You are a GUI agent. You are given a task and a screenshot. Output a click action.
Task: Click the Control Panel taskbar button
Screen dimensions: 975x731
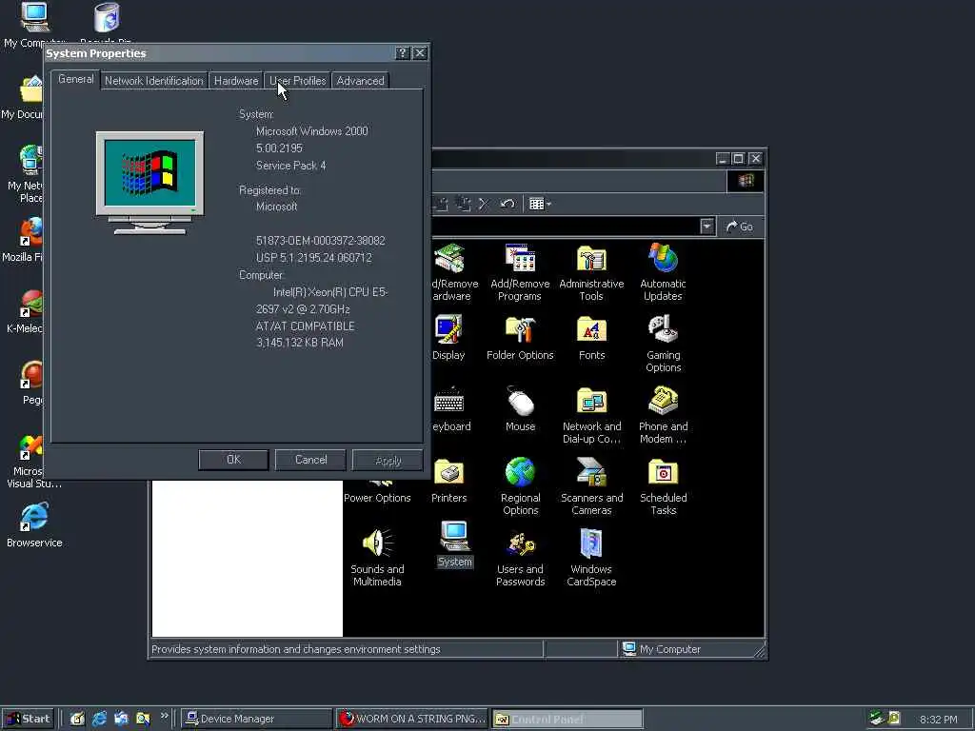tap(567, 720)
